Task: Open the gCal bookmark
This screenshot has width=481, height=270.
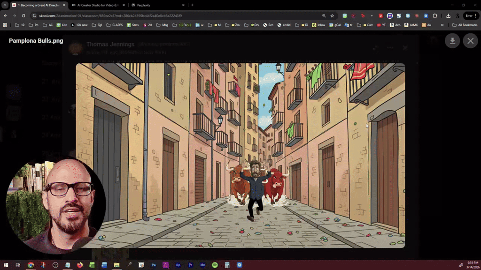Action: click(335, 25)
